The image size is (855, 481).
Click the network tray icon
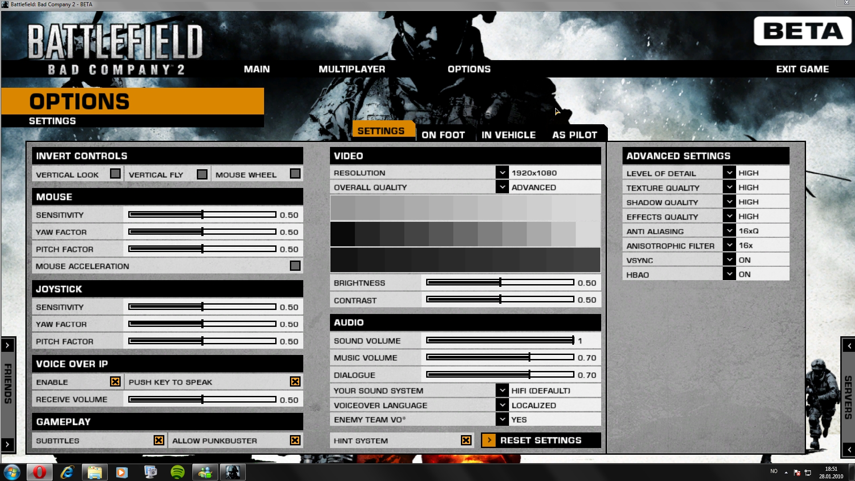pyautogui.click(x=808, y=473)
